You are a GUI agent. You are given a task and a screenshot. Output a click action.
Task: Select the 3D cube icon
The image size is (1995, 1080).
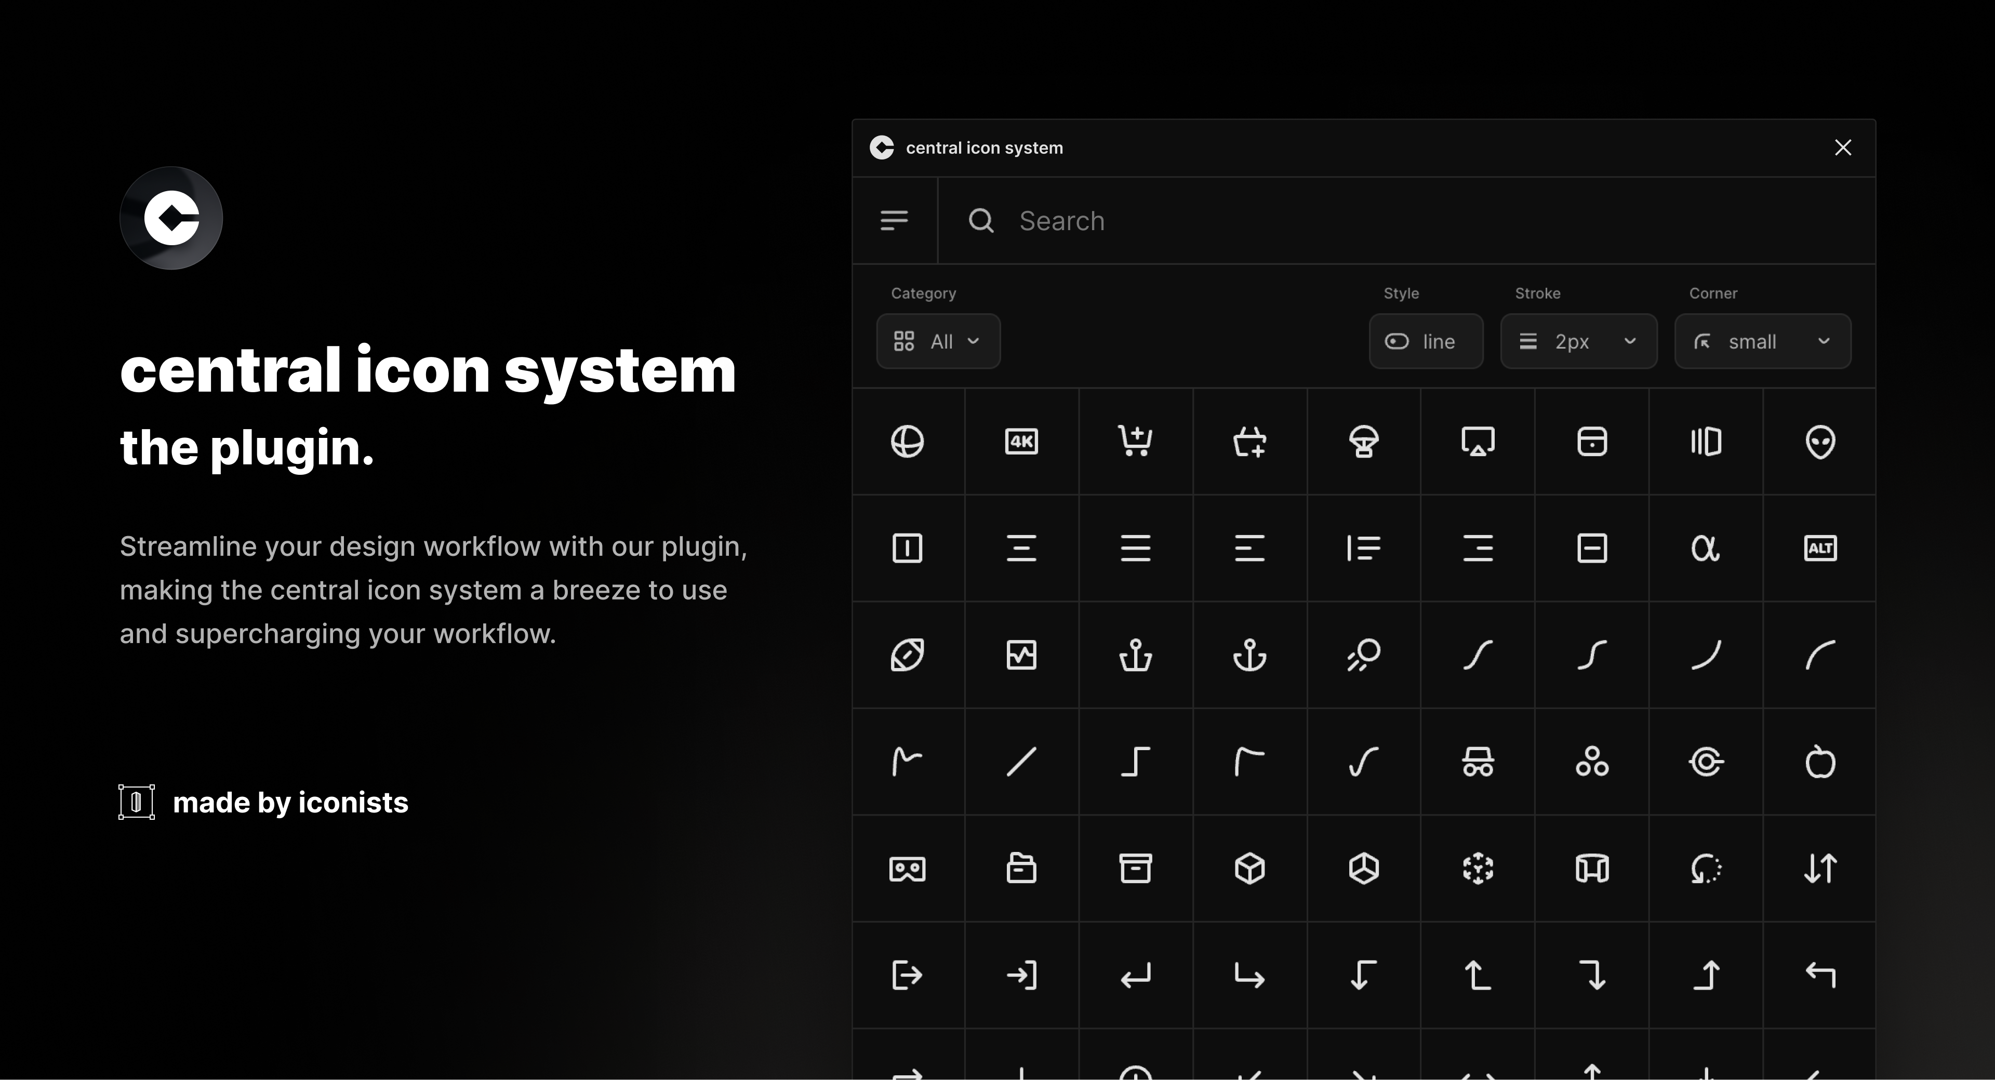(1249, 869)
